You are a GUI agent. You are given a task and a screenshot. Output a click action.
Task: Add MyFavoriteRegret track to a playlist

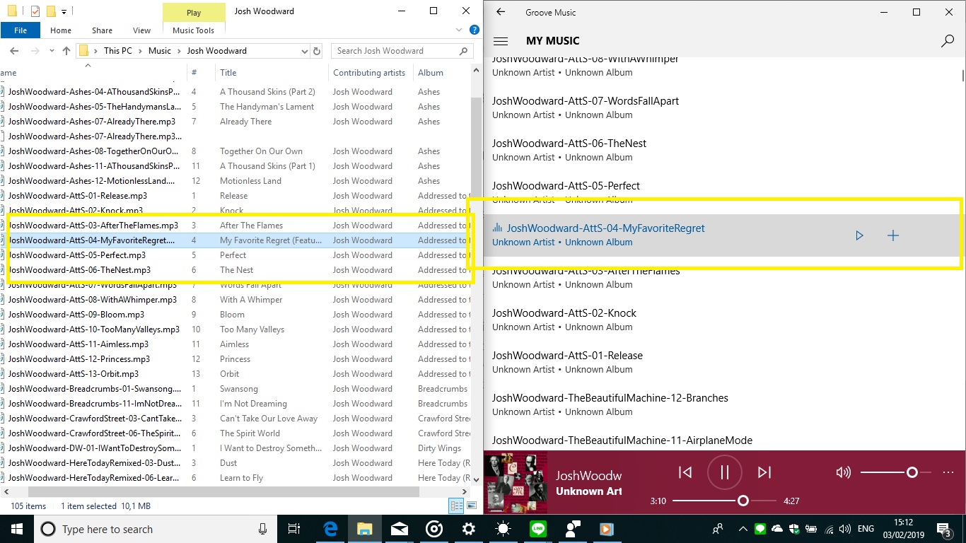[x=892, y=235]
